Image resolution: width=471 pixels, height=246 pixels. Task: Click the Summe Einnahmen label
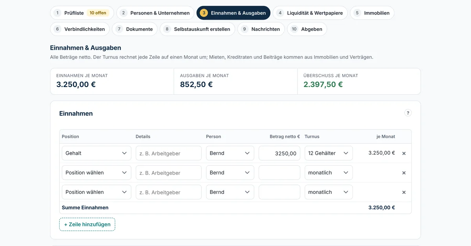85,208
